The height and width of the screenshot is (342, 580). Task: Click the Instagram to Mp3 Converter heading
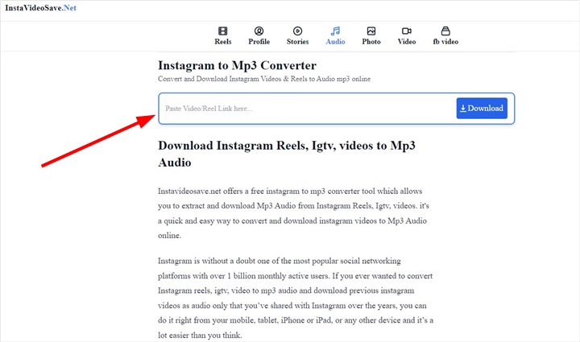237,65
